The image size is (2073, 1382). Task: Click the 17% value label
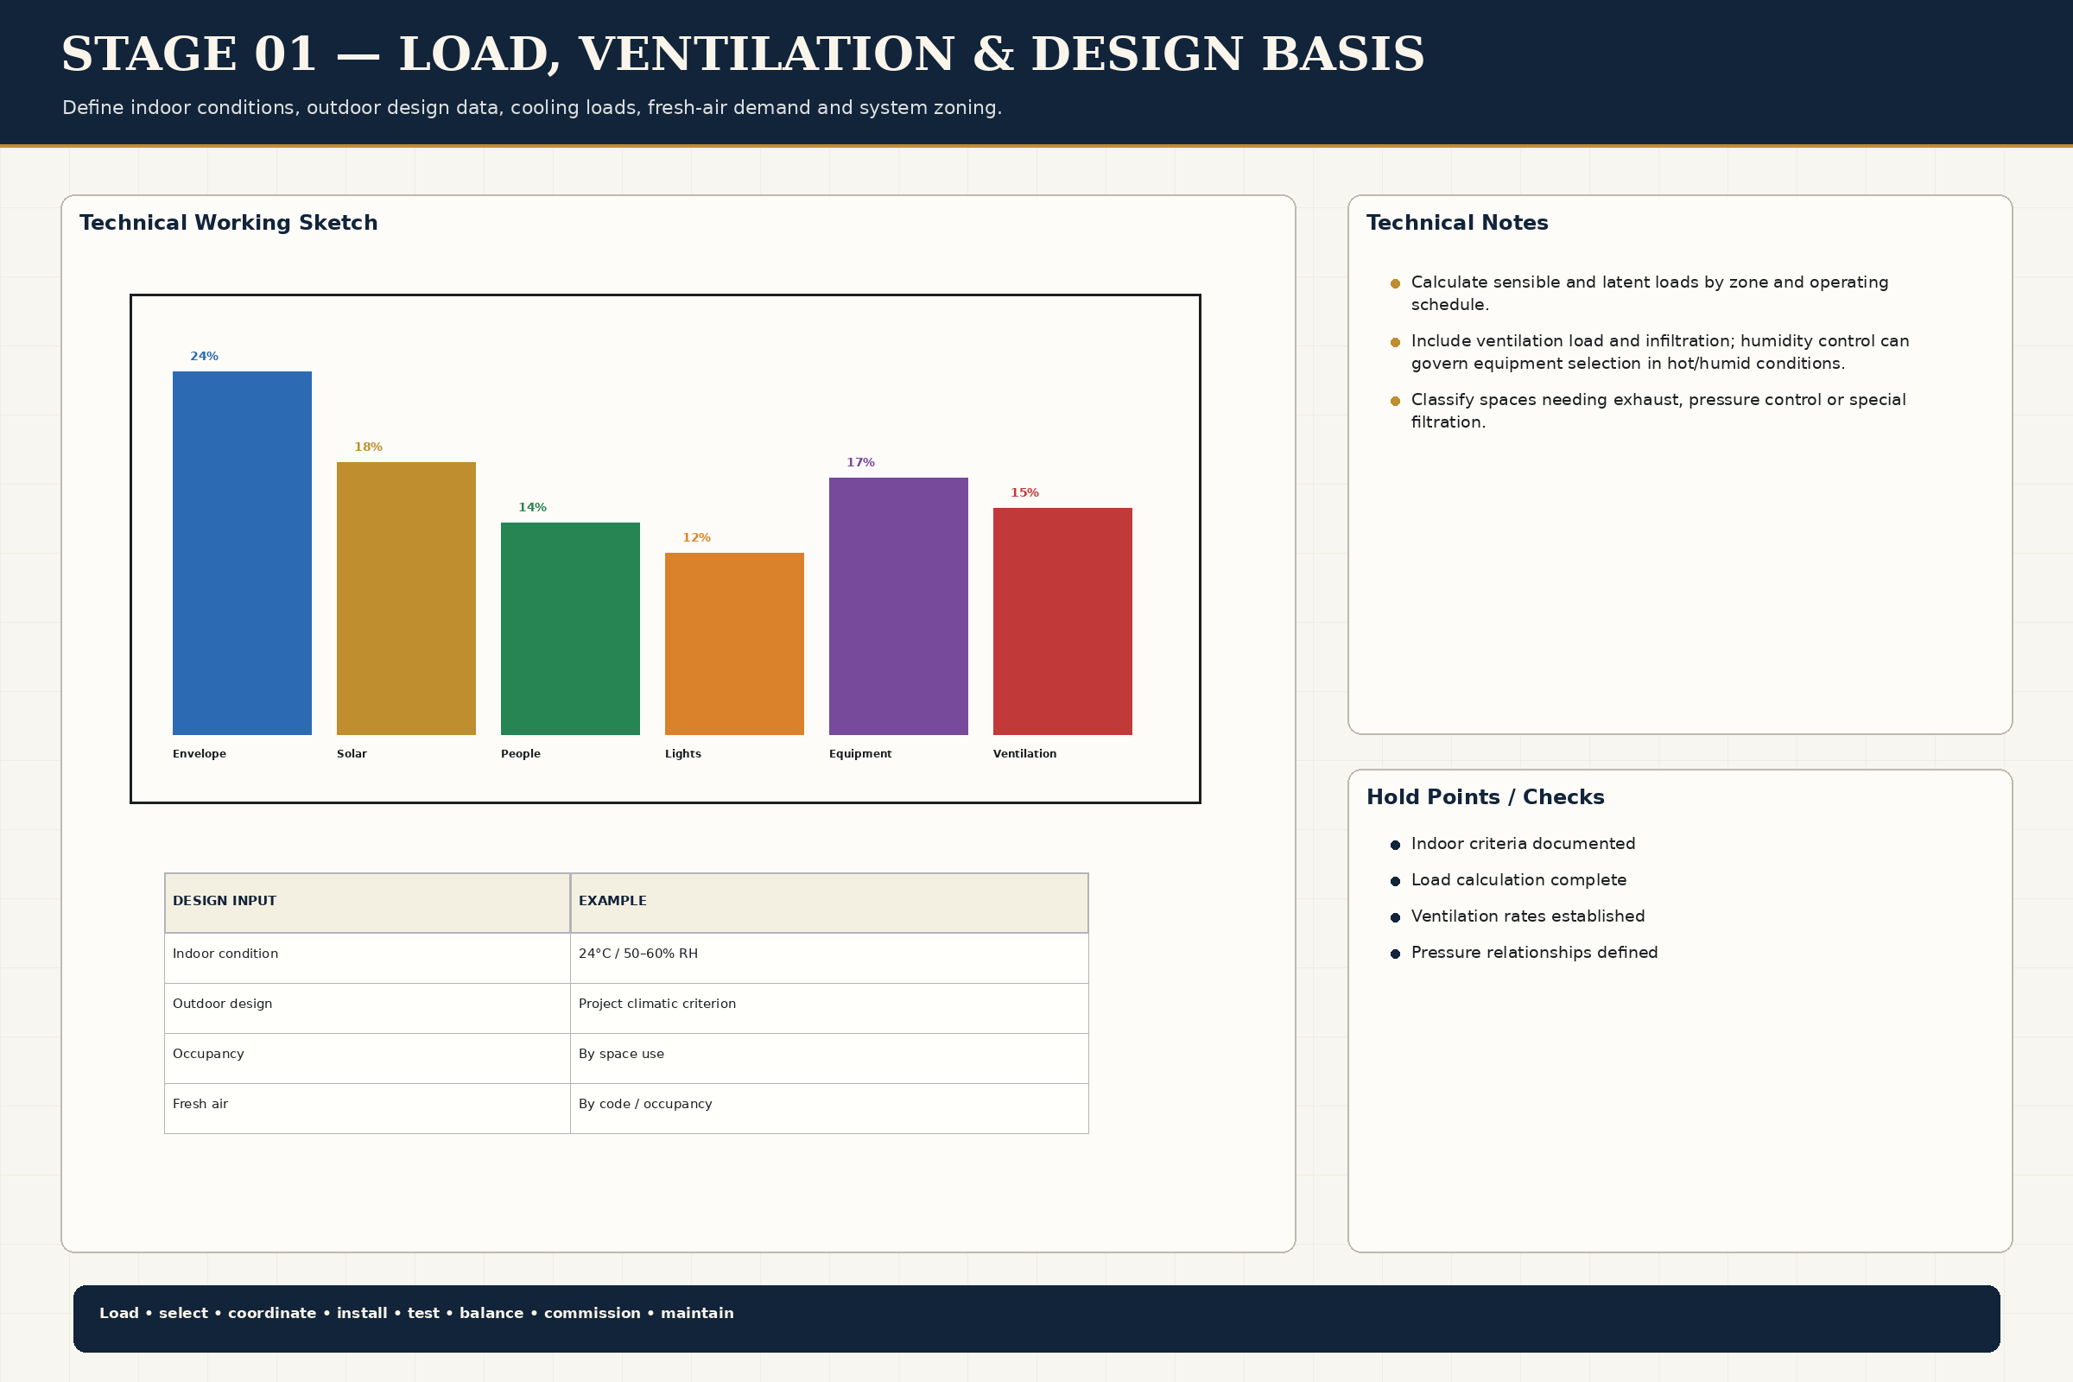pyautogui.click(x=860, y=463)
